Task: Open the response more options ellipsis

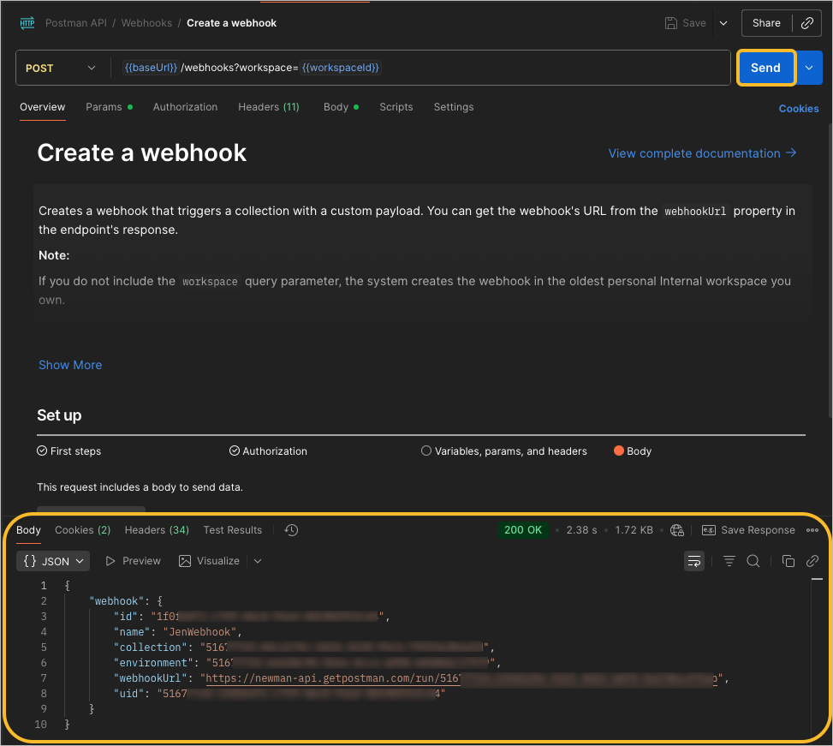Action: tap(812, 530)
